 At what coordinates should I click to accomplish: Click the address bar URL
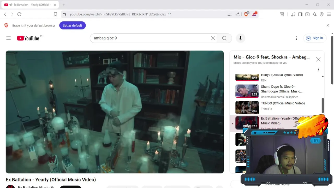coord(121,14)
